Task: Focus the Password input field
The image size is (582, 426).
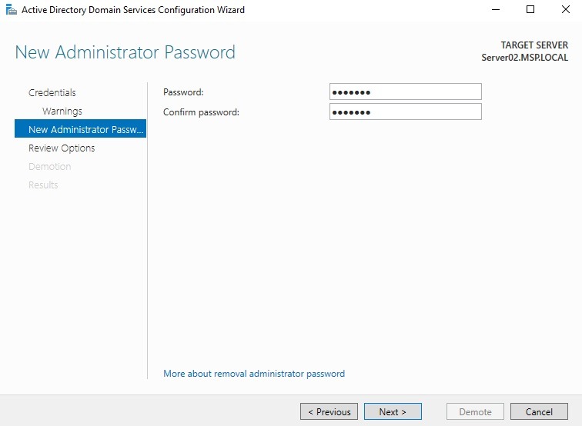Action: coord(405,92)
